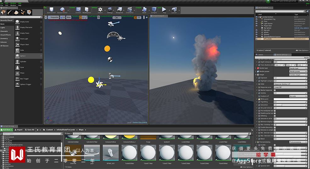Click the viewport Show button

pyautogui.click(x=69, y=17)
